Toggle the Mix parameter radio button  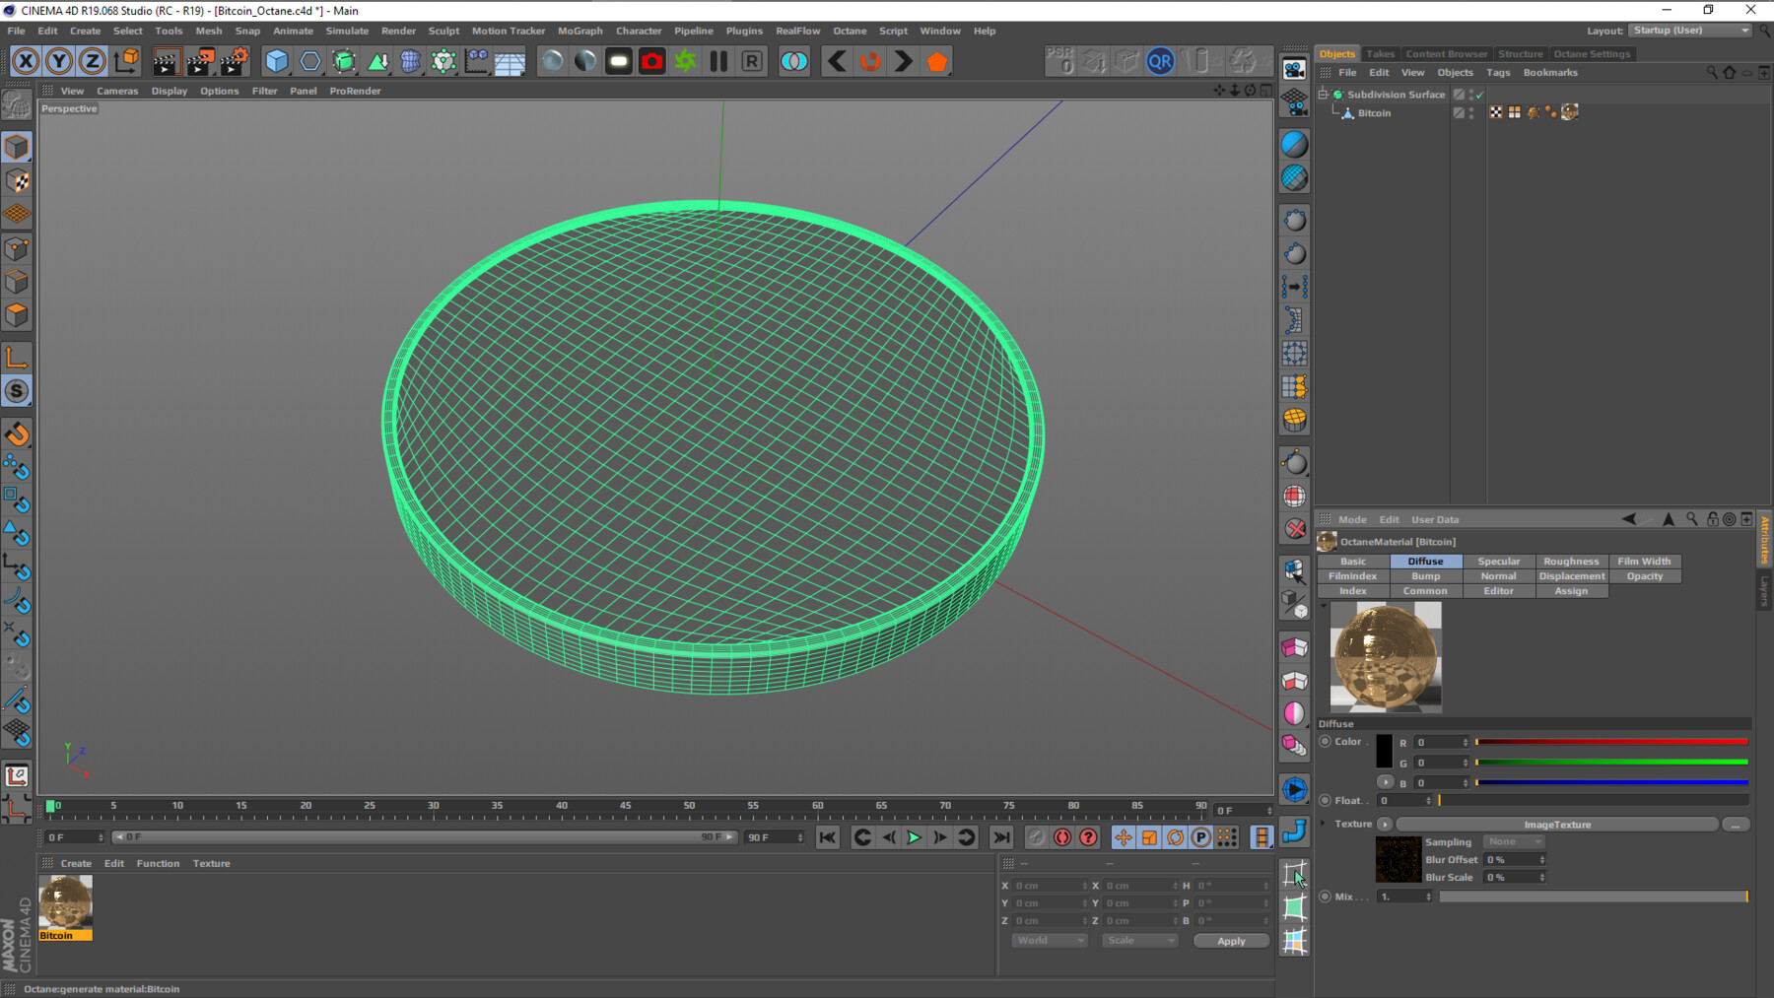coord(1326,897)
